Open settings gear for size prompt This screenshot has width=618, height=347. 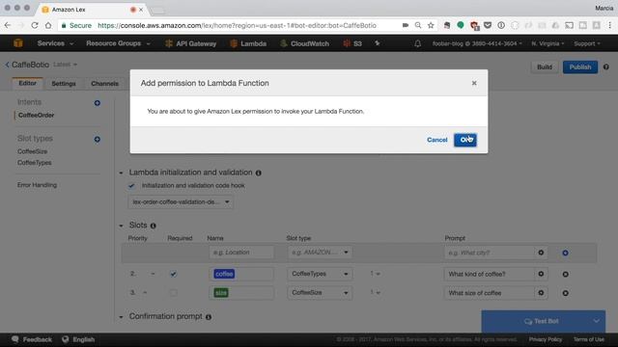tap(541, 293)
